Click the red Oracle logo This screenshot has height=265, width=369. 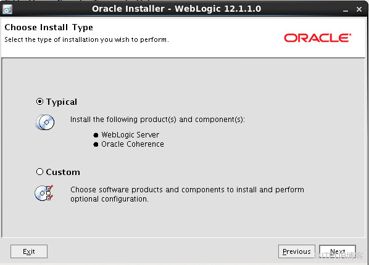317,38
